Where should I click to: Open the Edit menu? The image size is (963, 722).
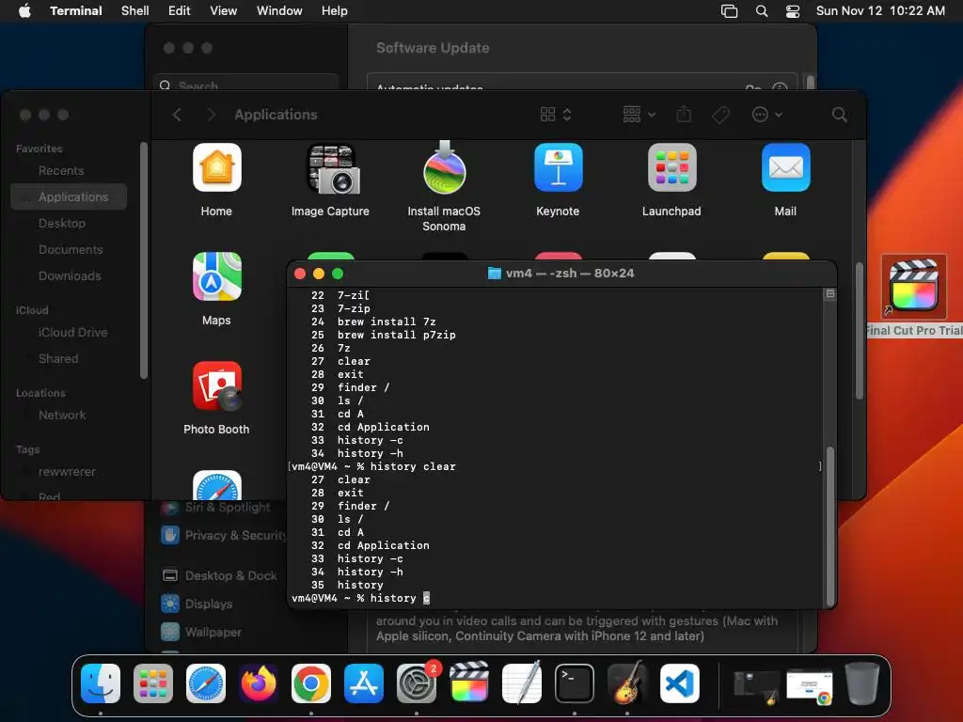click(180, 10)
